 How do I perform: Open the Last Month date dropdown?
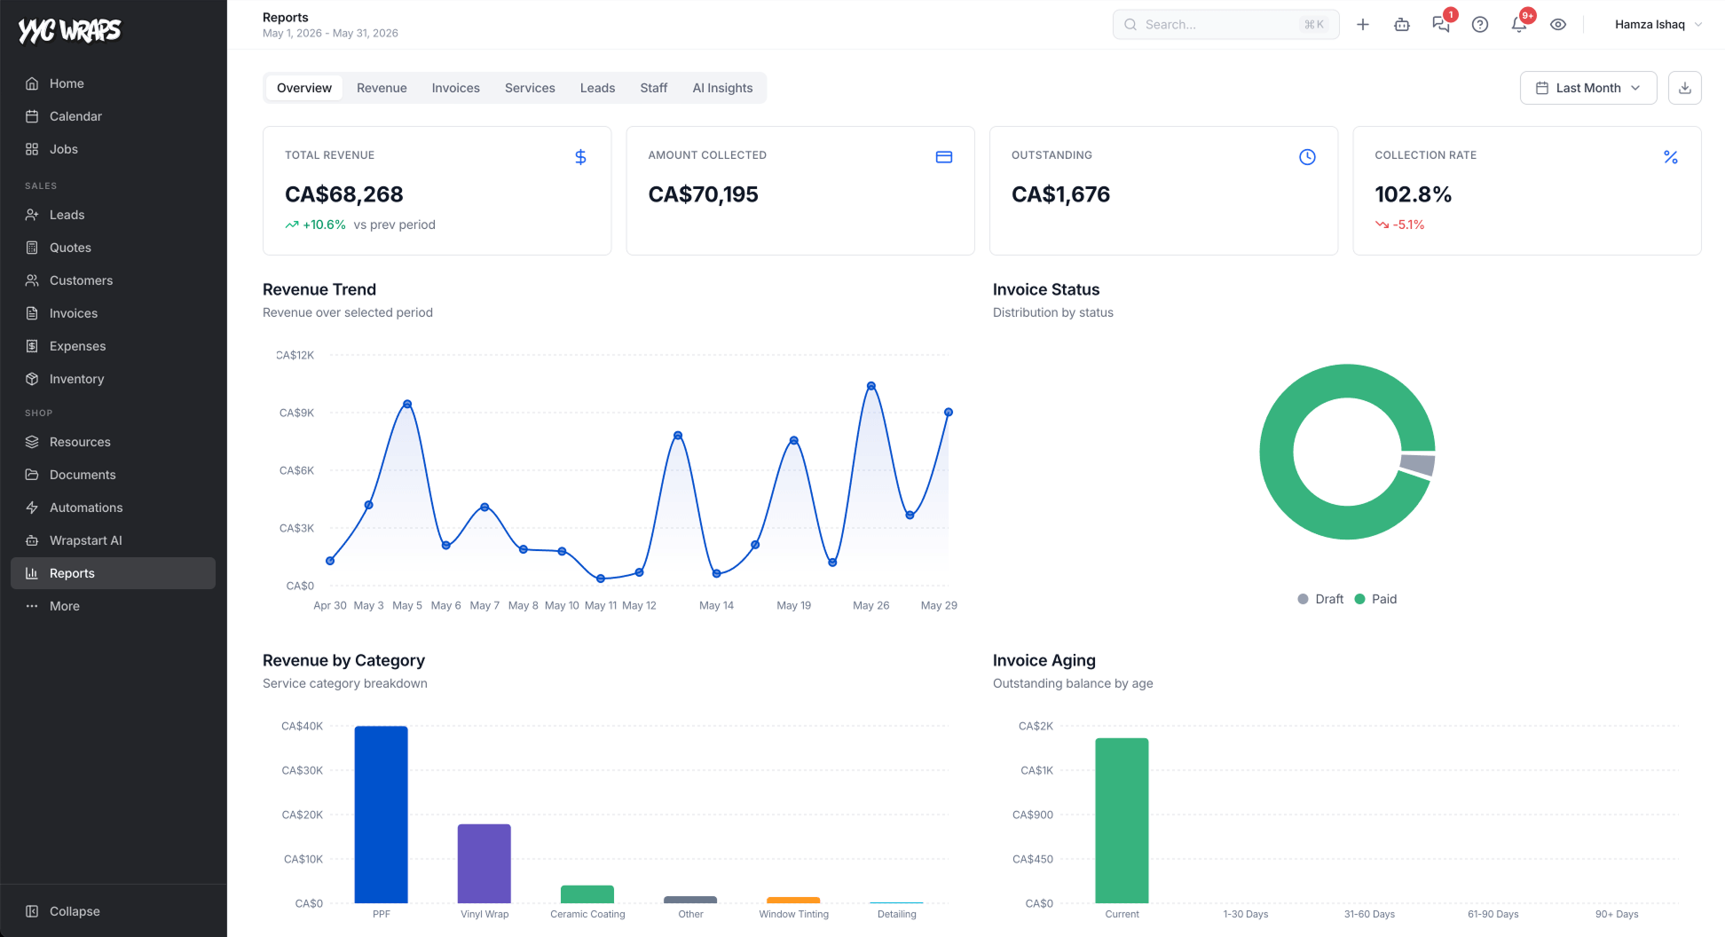tap(1588, 88)
